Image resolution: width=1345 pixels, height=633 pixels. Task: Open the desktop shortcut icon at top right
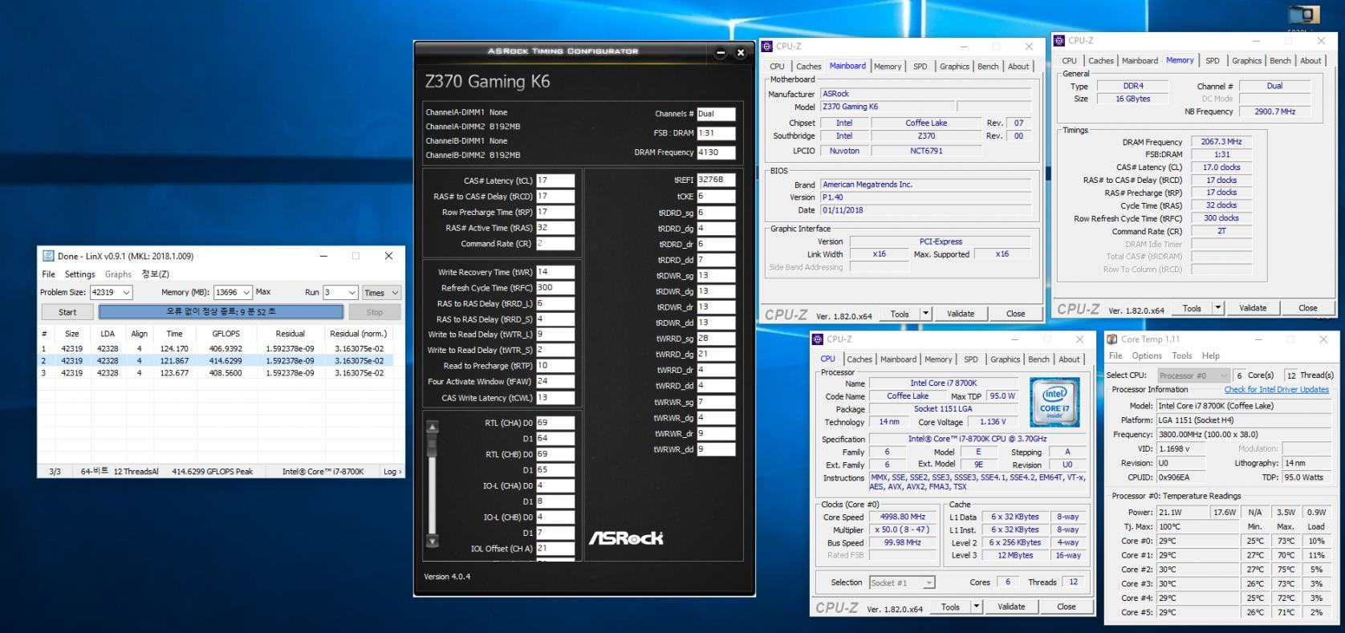[1303, 16]
